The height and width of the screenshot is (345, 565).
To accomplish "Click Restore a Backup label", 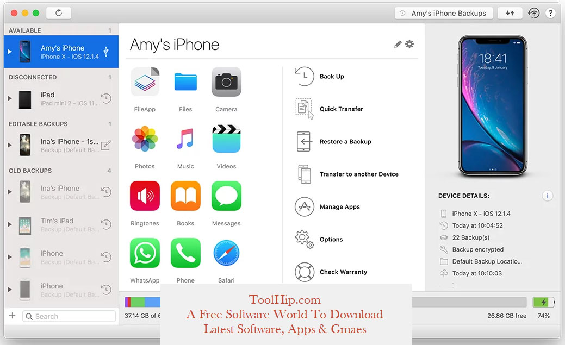I will 345,141.
